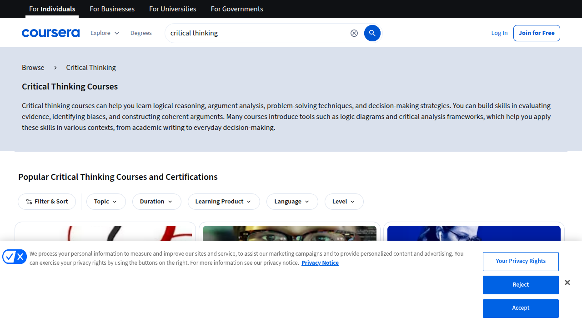Switch to the For Governments tab

[237, 9]
